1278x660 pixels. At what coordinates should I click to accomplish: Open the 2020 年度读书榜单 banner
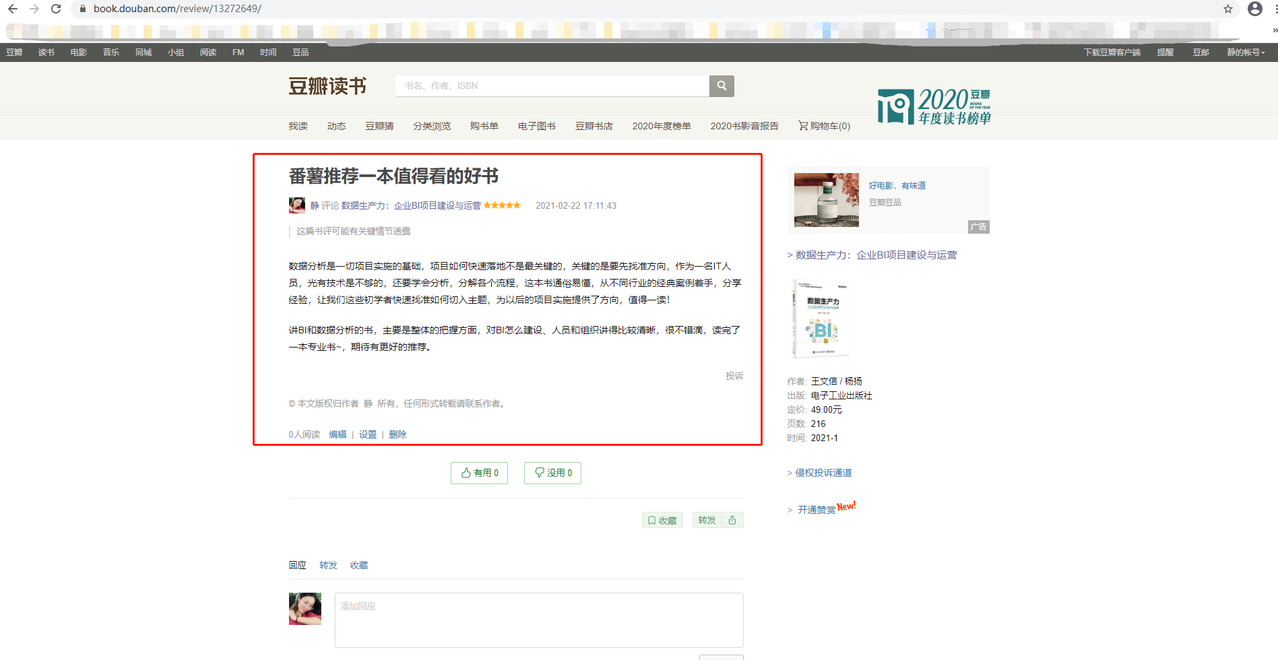click(934, 106)
